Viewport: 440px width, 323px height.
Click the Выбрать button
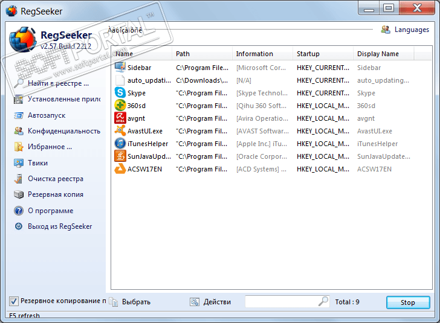[136, 302]
